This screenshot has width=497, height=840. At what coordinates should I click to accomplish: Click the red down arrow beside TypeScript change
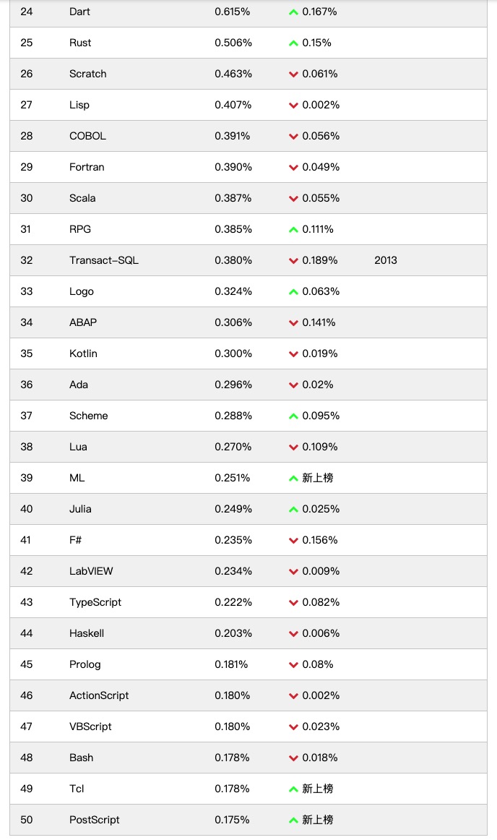click(293, 603)
